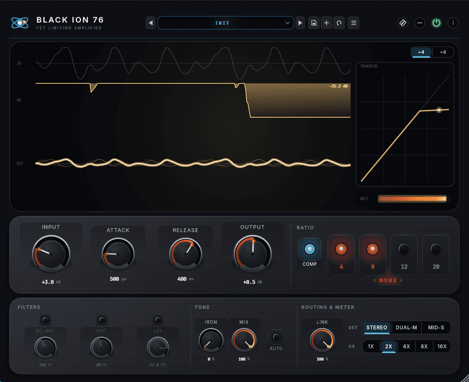Enable the LPF filter toggle
The width and height of the screenshot is (469, 382).
[x=157, y=320]
